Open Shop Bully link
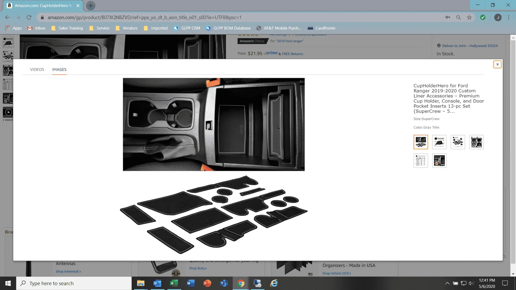This screenshot has height=290, width=516. point(198,268)
